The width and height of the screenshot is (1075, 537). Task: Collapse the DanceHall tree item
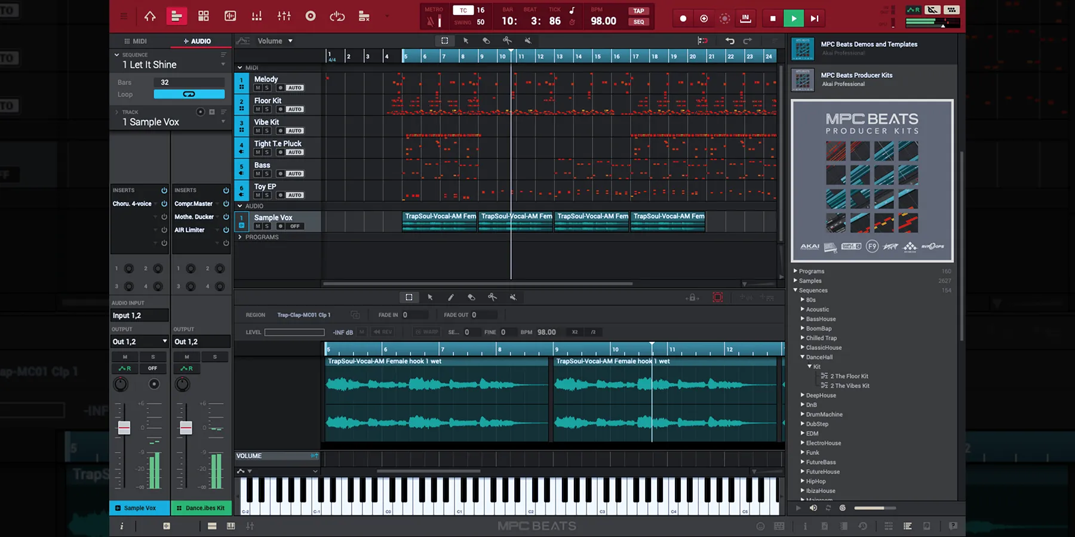click(803, 357)
